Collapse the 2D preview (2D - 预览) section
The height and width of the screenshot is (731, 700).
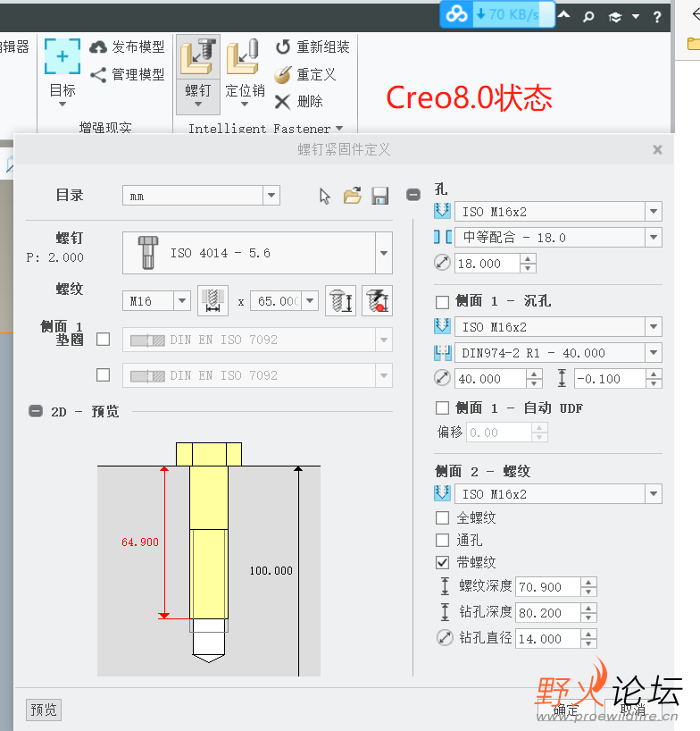pos(36,411)
